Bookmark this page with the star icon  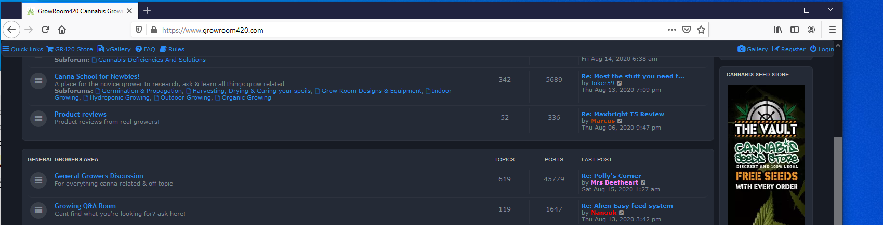701,30
